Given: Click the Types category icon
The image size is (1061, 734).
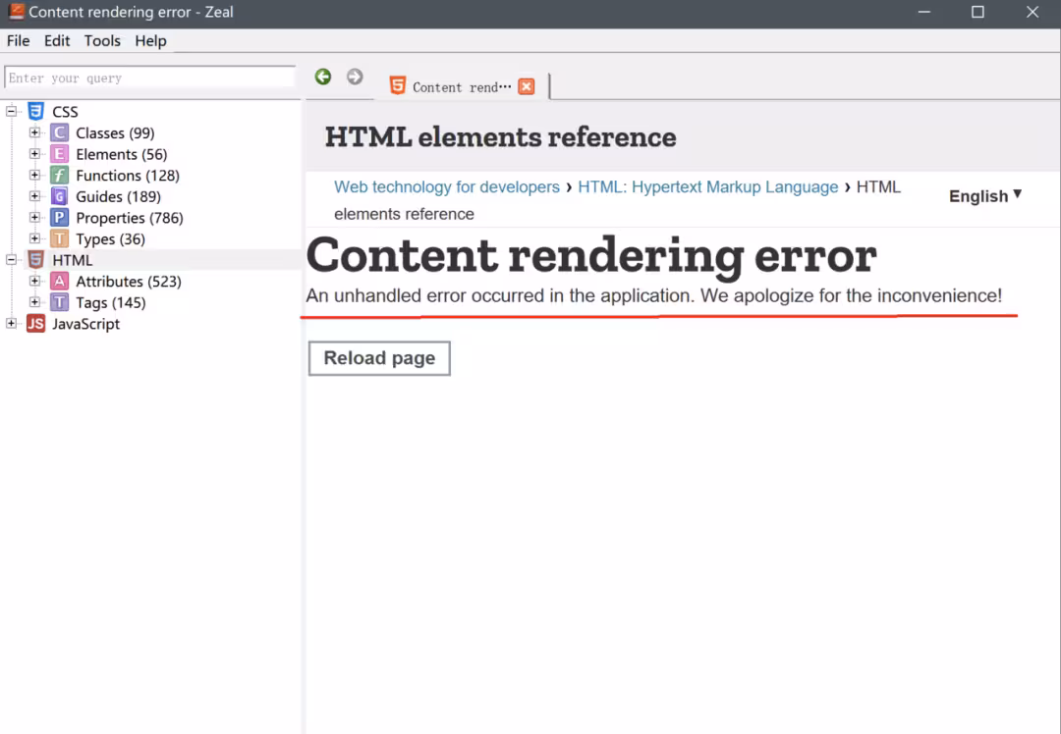Looking at the screenshot, I should 60,239.
